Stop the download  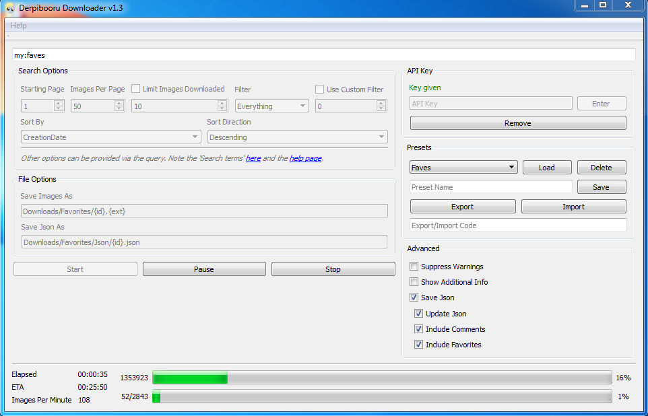[x=333, y=269]
